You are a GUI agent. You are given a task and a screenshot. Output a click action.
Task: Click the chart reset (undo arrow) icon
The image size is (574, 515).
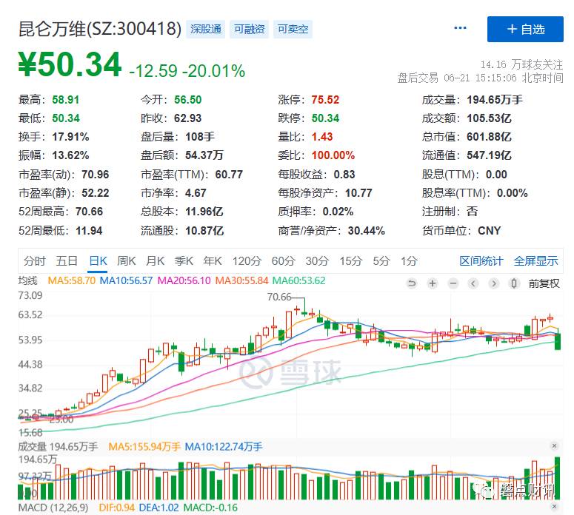(412, 283)
